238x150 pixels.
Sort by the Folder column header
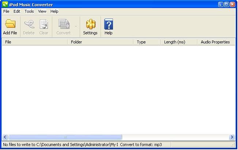tap(101, 42)
